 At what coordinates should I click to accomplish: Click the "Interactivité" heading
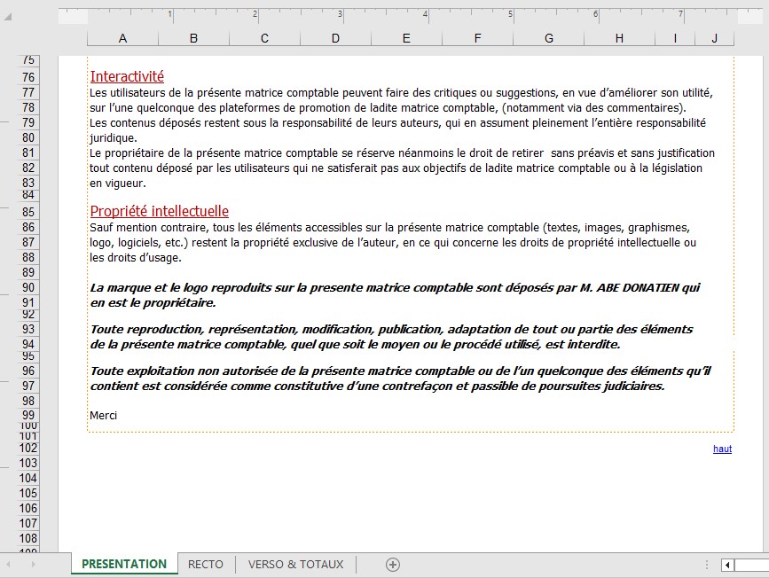click(127, 76)
